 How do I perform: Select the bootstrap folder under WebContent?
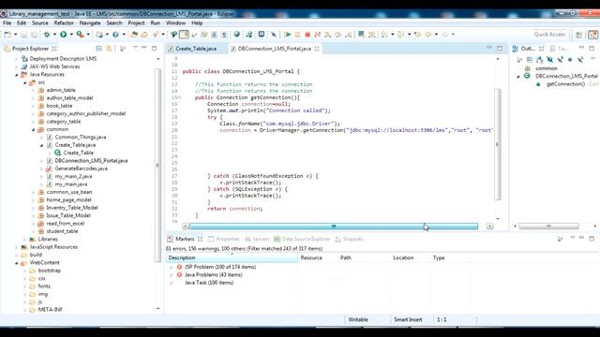49,271
